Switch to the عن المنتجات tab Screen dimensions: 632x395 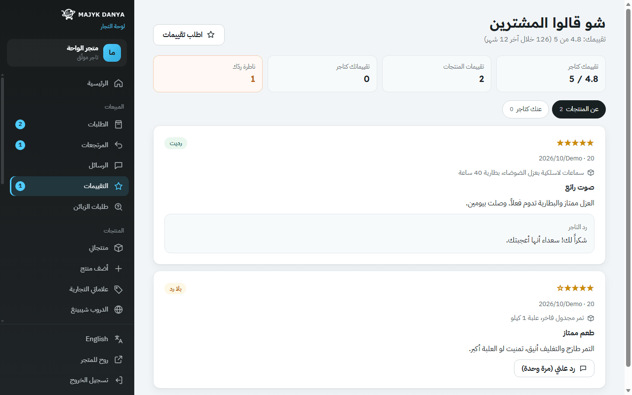[x=579, y=109]
